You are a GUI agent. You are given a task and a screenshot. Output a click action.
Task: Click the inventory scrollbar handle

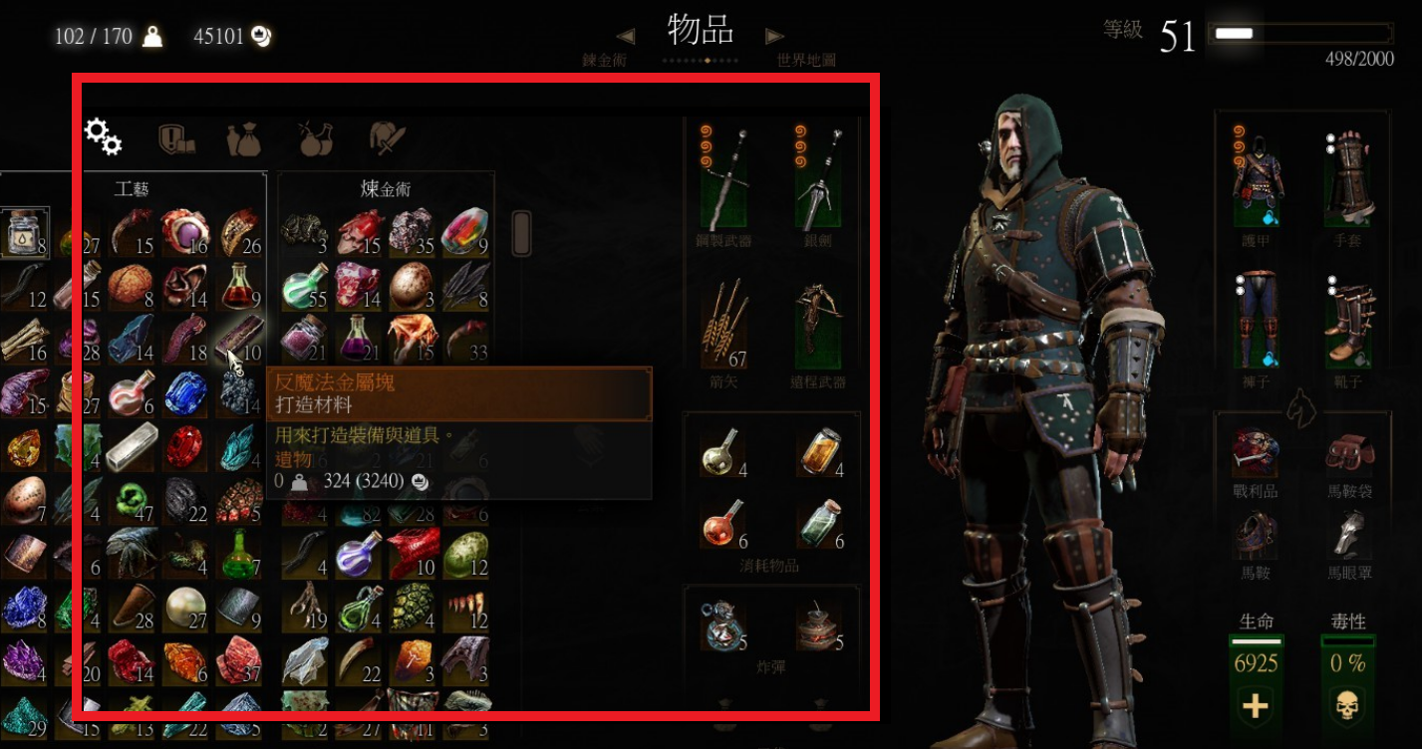click(x=521, y=232)
